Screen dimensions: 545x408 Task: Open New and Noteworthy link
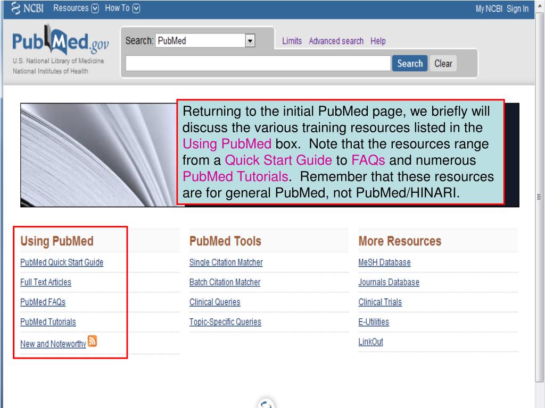tap(53, 344)
